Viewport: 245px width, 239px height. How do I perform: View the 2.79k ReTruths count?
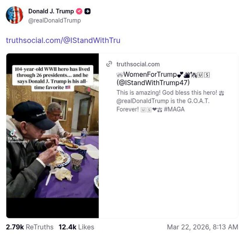(29, 227)
